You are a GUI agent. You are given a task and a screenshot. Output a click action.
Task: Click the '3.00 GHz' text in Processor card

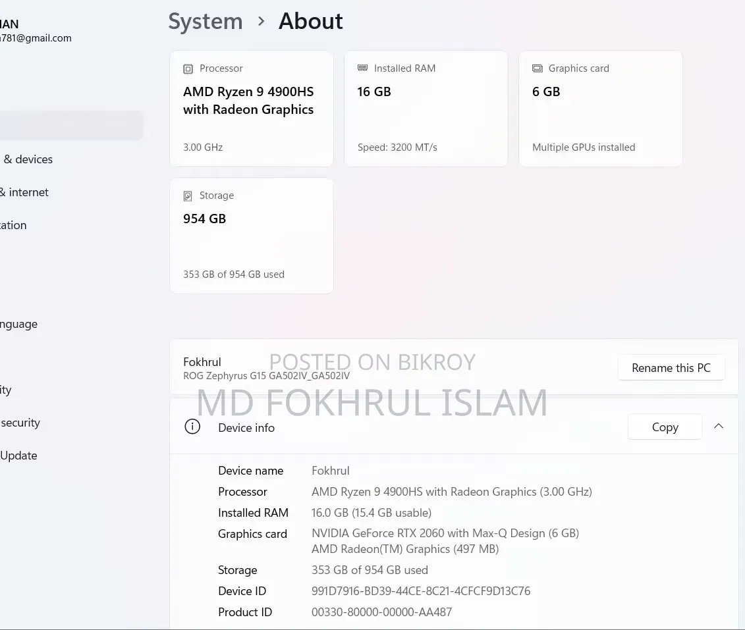(x=203, y=147)
